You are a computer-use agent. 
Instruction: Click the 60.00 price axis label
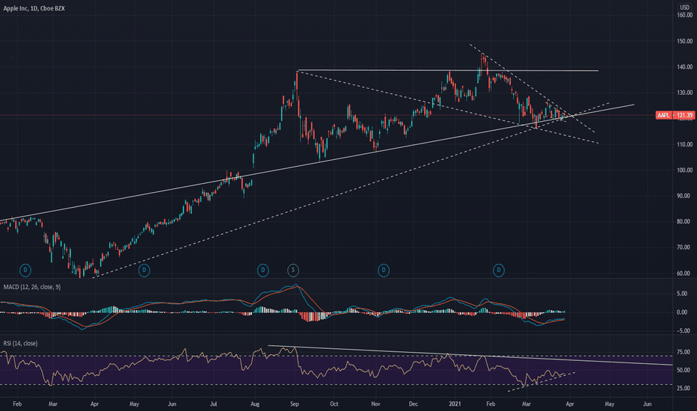click(684, 274)
